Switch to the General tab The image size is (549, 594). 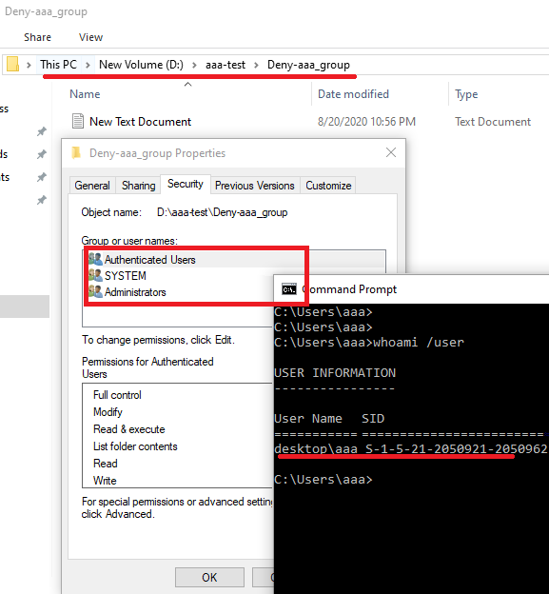[92, 186]
